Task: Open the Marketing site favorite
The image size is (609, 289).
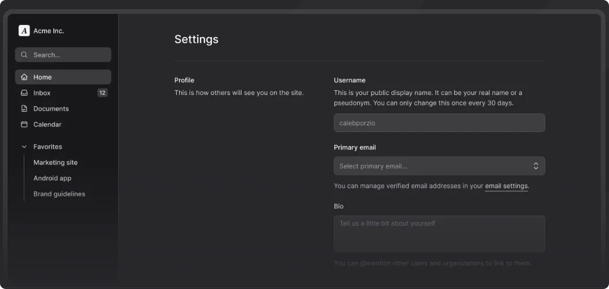Action: point(56,163)
